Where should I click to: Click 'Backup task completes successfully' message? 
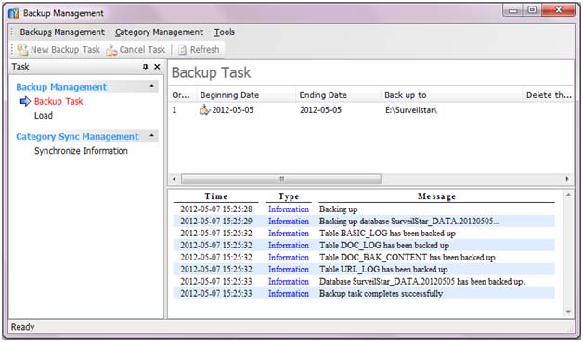tap(381, 294)
